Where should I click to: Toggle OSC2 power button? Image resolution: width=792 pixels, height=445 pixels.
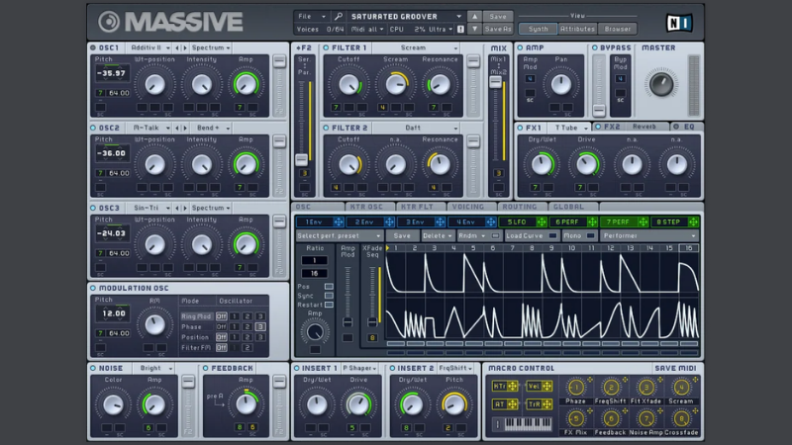click(93, 129)
